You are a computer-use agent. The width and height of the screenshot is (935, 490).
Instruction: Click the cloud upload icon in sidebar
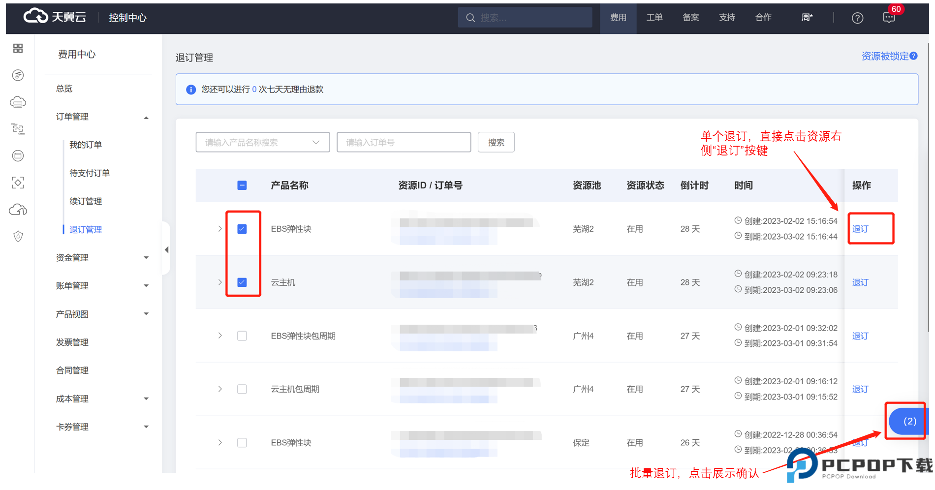pos(18,210)
